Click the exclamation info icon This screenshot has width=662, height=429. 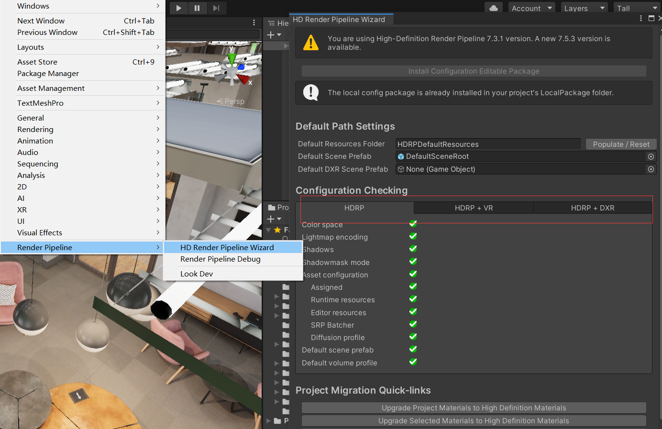tap(311, 92)
